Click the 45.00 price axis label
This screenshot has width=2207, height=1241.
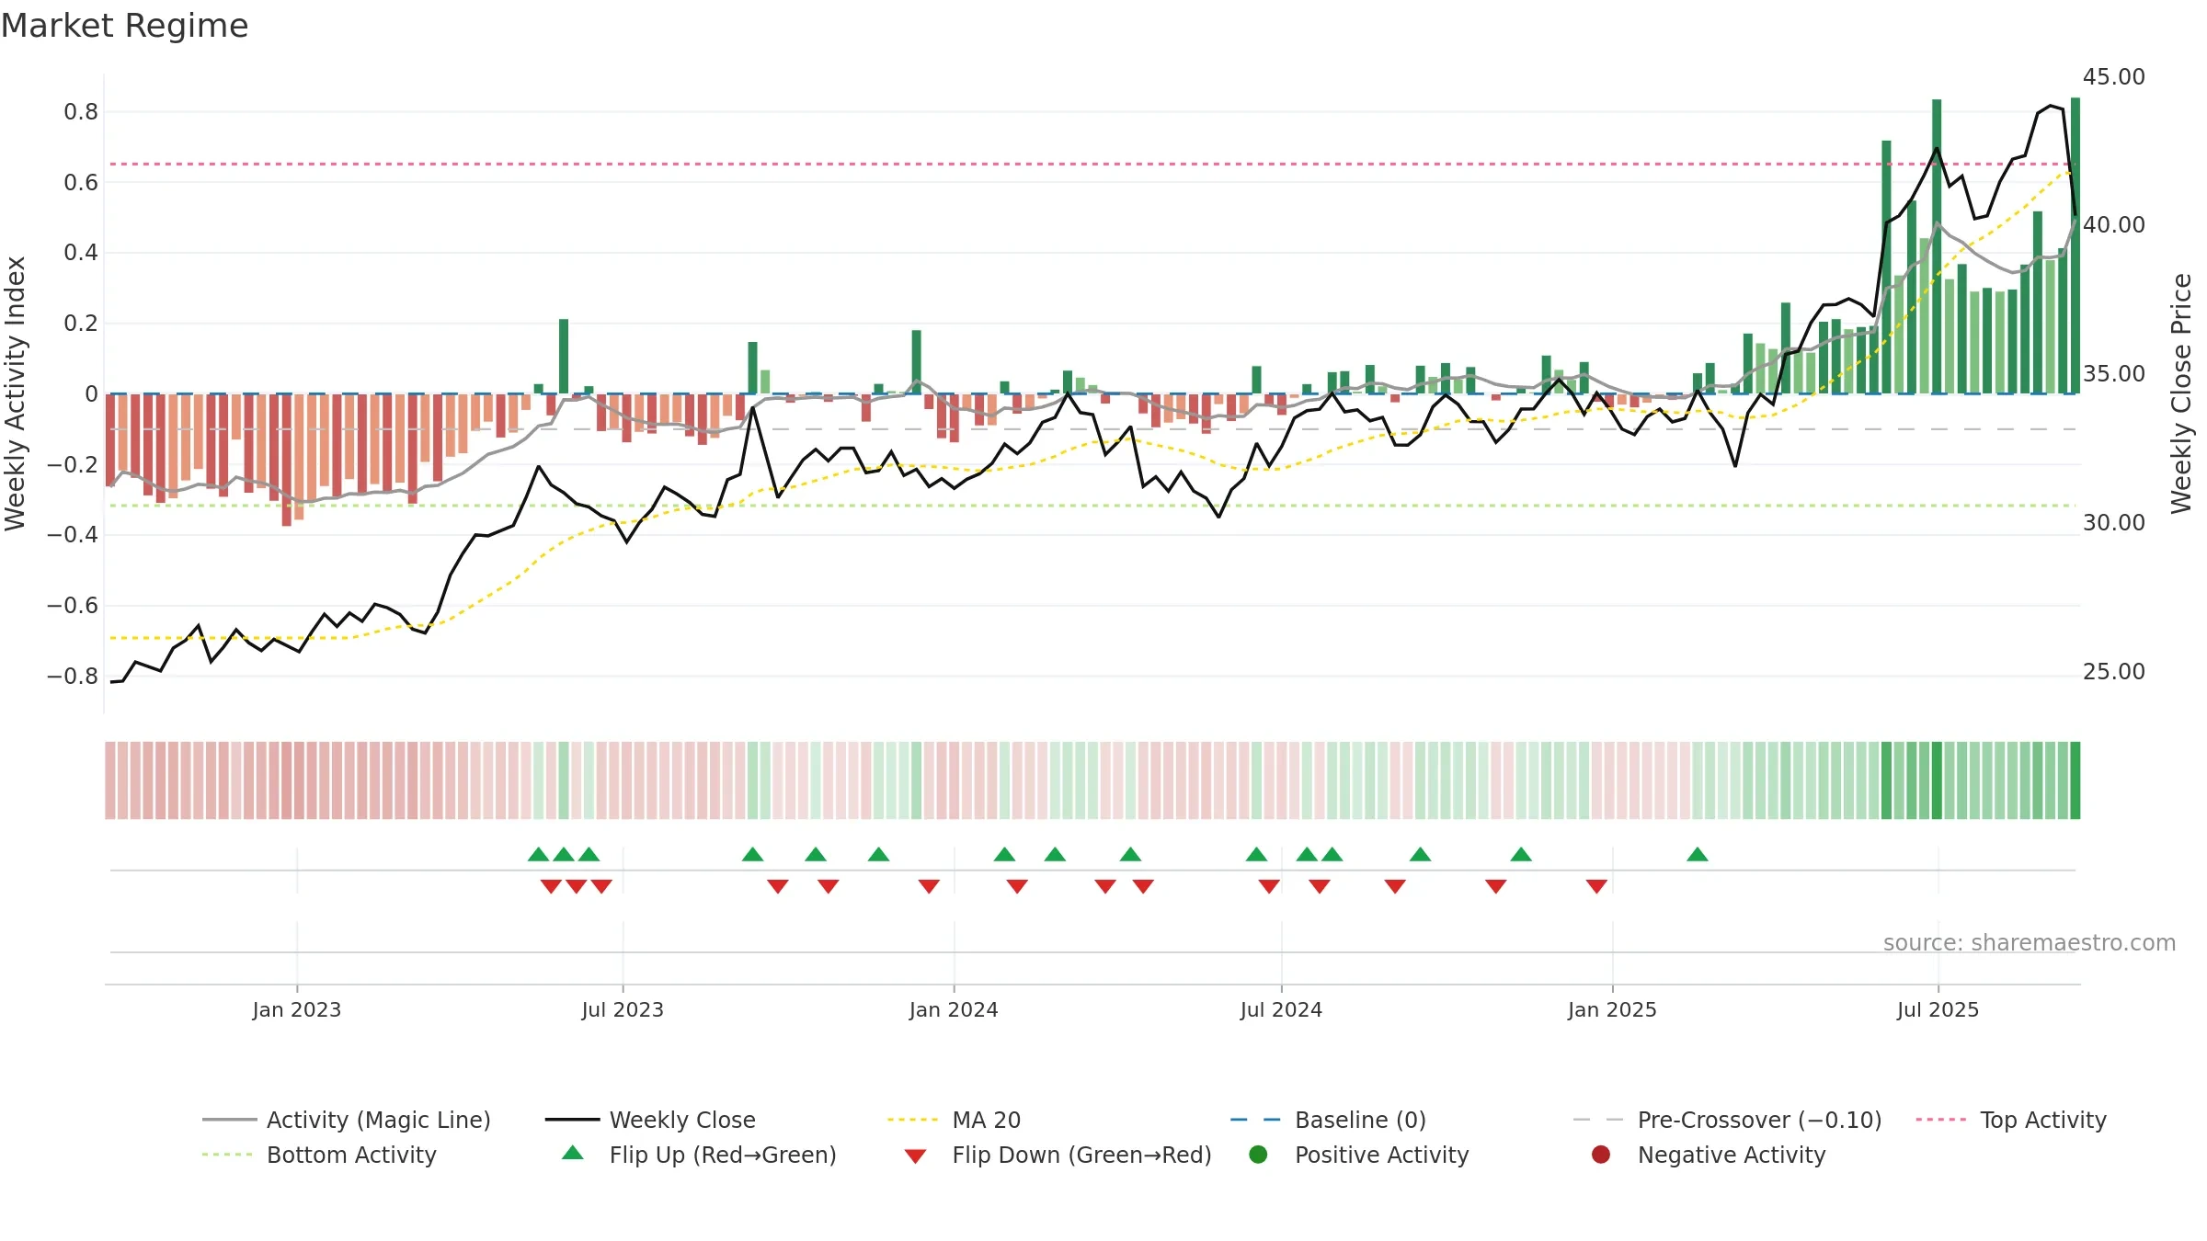(x=2114, y=77)
